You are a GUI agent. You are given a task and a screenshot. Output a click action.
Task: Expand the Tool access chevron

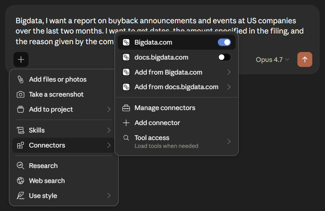tap(229, 142)
